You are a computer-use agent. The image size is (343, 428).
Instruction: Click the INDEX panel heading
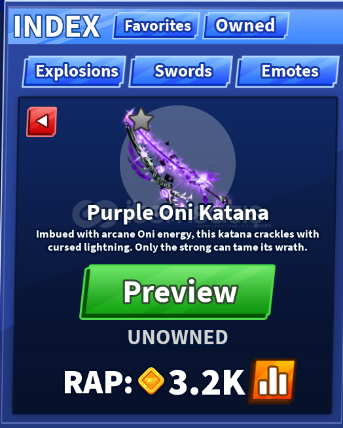pyautogui.click(x=56, y=26)
